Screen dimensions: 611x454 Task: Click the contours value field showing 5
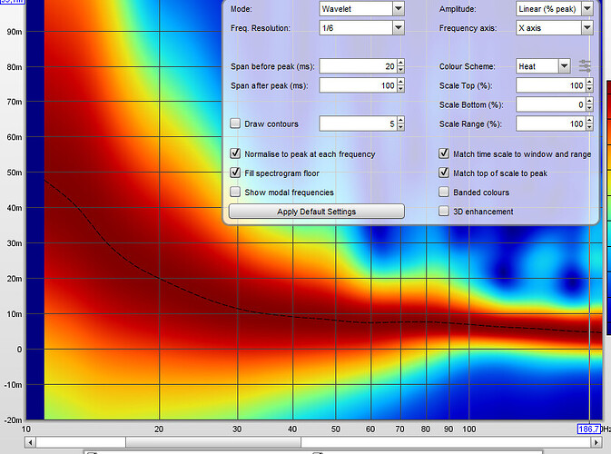point(358,123)
